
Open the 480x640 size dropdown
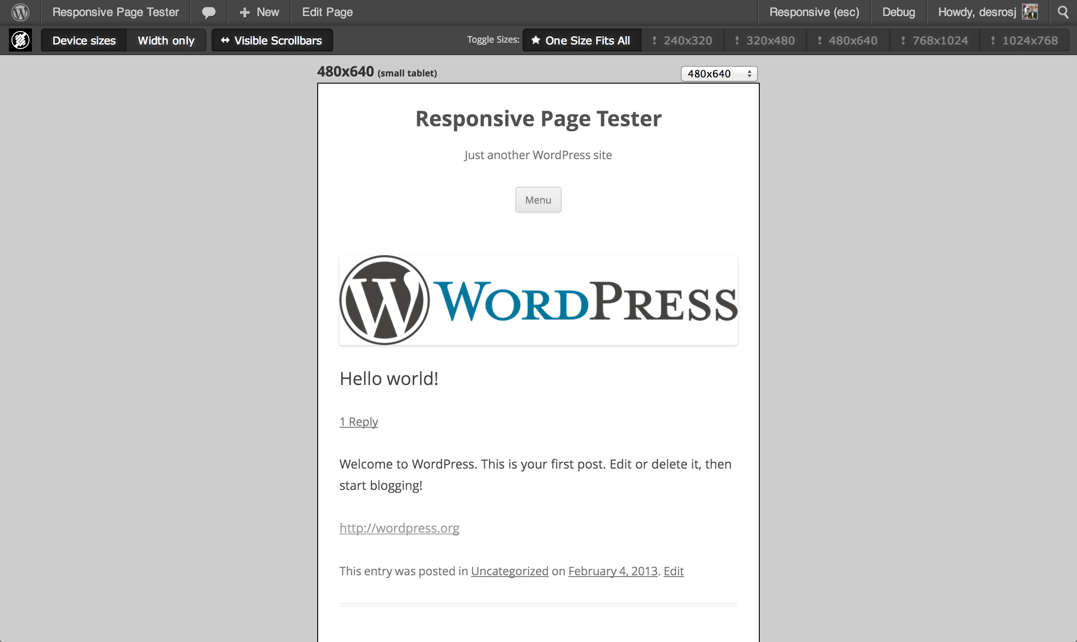(718, 74)
